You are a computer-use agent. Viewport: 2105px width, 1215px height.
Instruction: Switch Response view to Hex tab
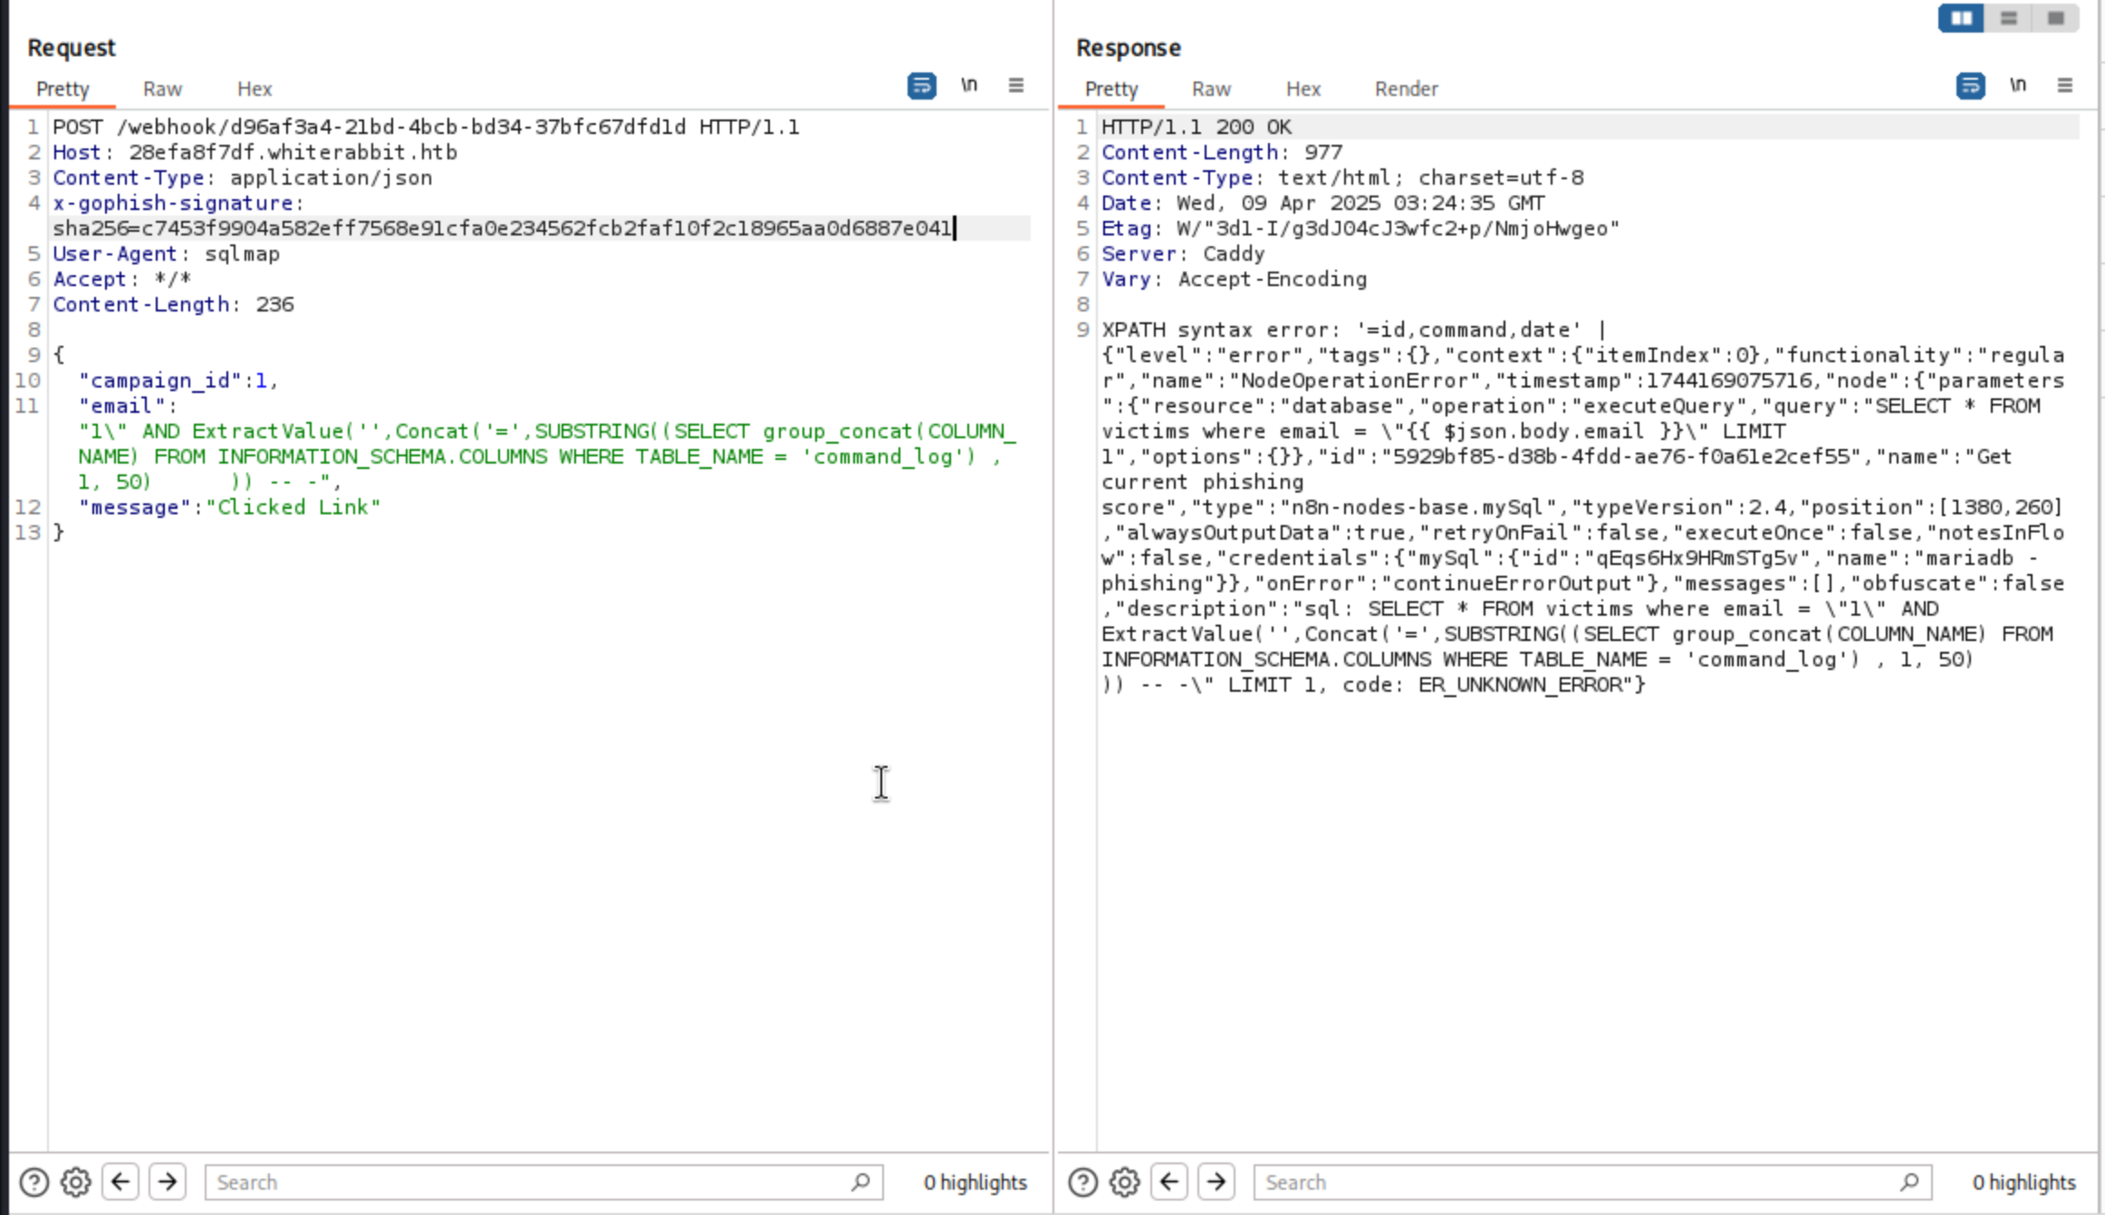1302,89
